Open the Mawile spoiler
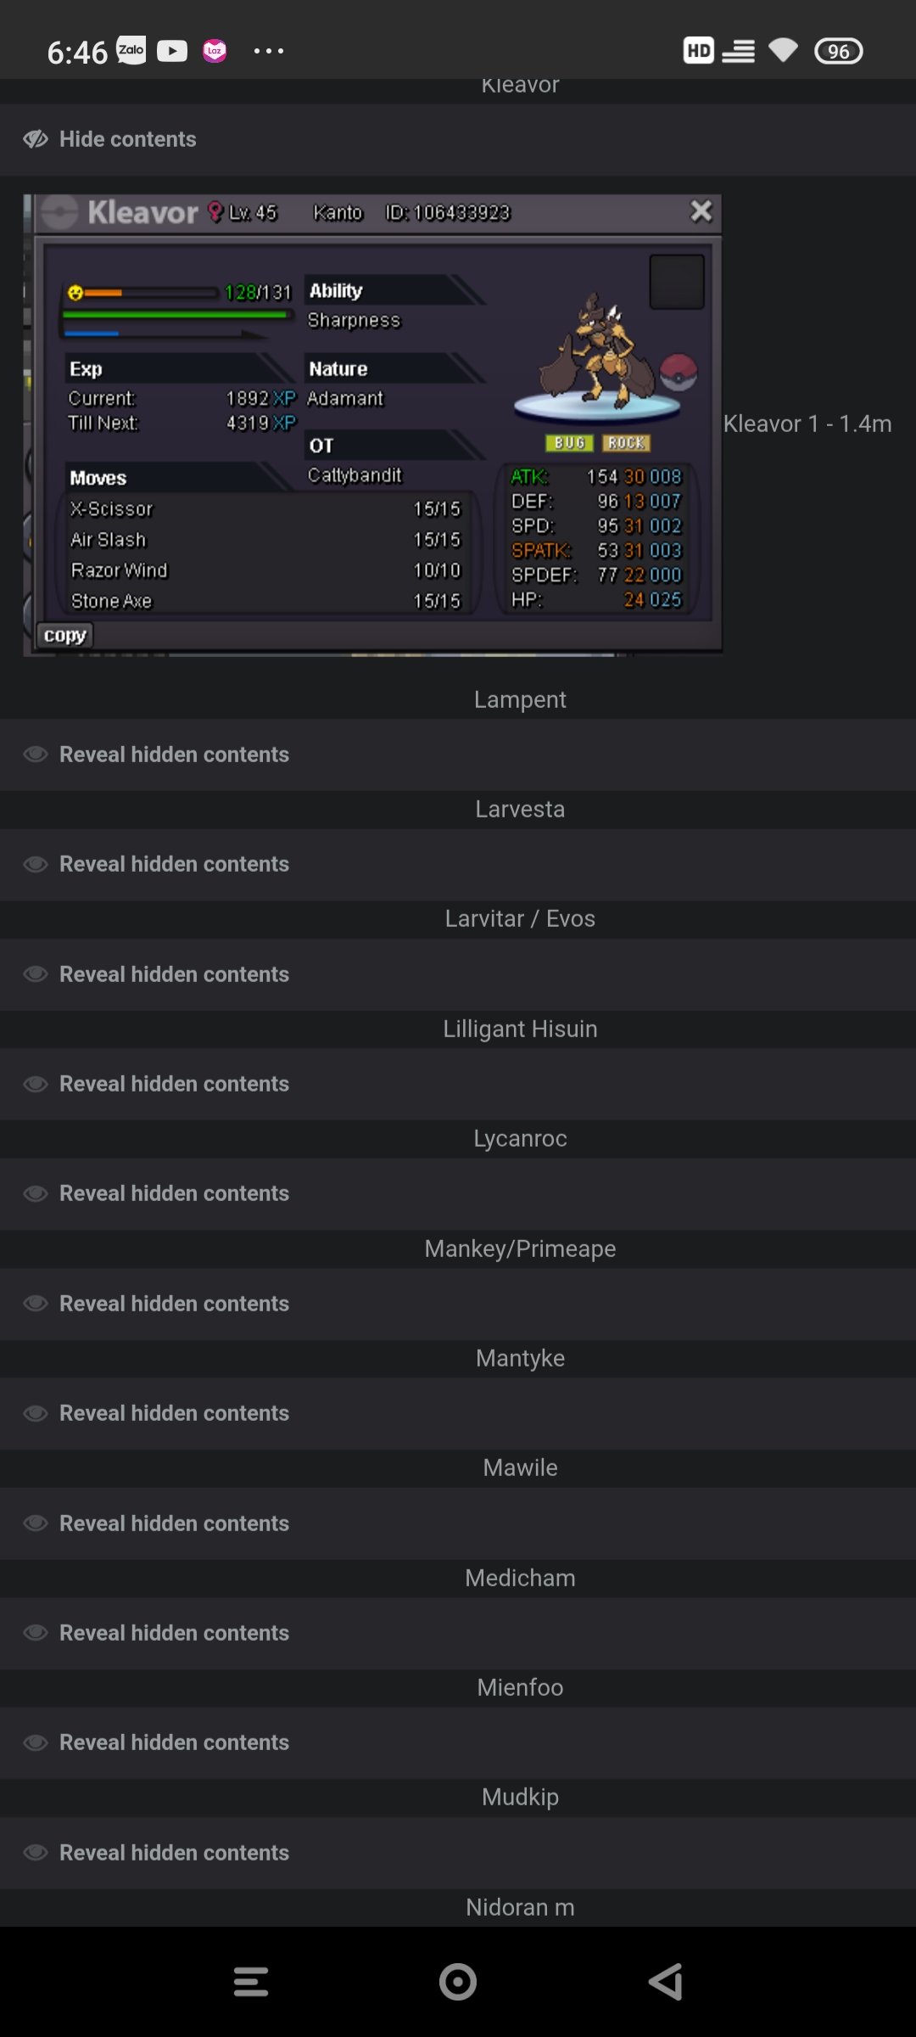916x2037 pixels. tap(174, 1524)
